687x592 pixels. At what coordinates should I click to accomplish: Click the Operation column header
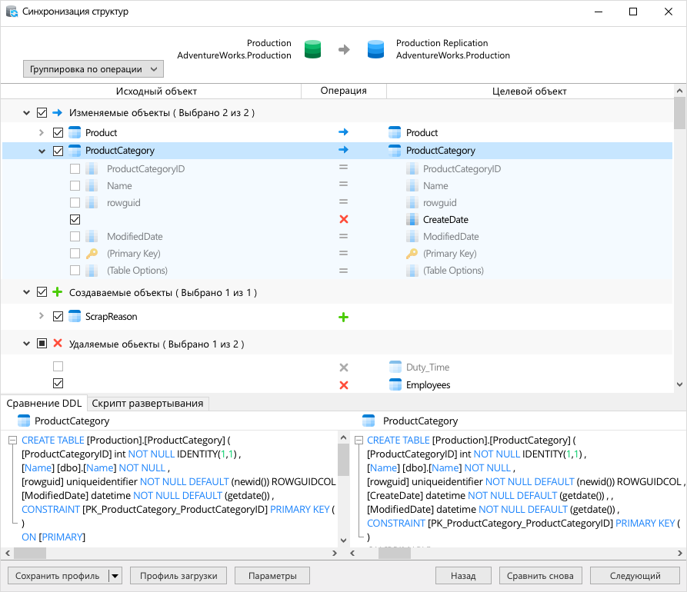343,91
